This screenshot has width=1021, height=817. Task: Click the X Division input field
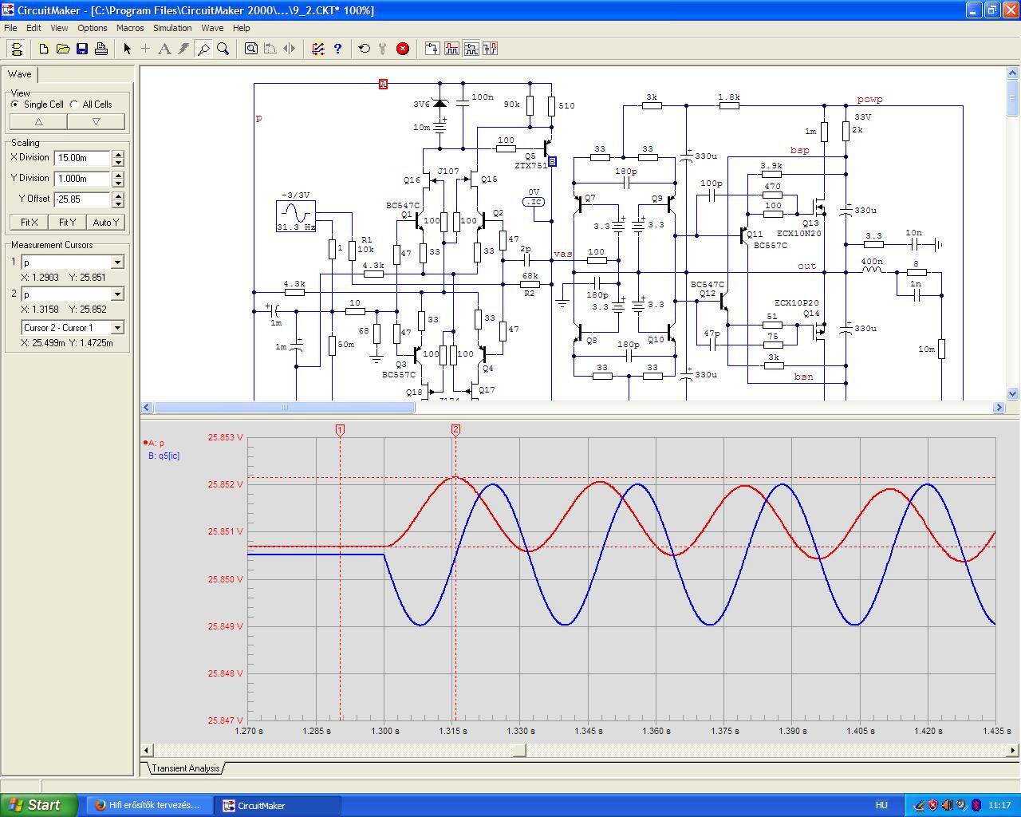pyautogui.click(x=83, y=158)
